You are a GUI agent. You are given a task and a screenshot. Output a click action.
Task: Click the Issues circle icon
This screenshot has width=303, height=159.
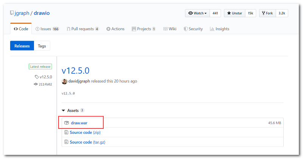37,29
